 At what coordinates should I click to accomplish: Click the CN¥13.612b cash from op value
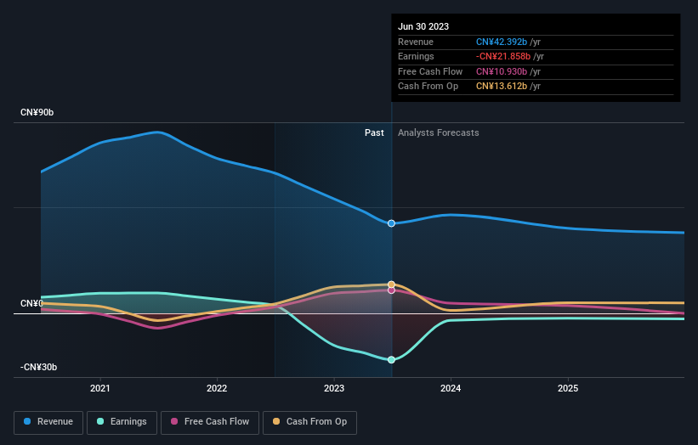pyautogui.click(x=502, y=87)
